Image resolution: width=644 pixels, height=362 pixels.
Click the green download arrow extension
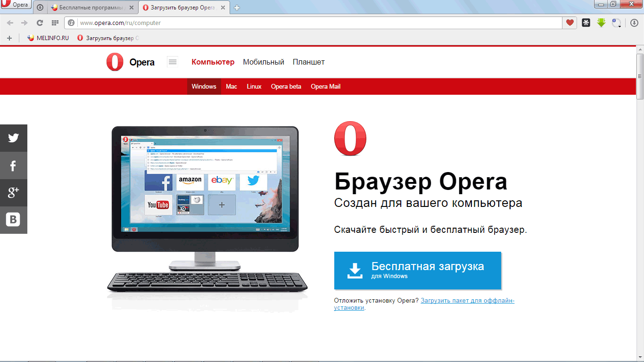[601, 23]
